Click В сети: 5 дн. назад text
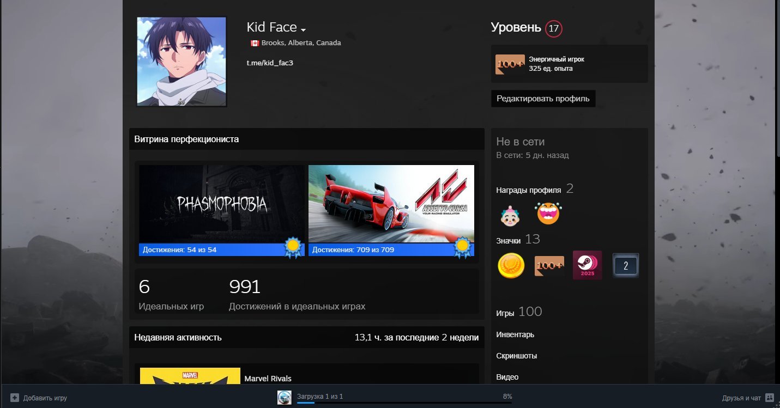The width and height of the screenshot is (780, 408). 533,155
